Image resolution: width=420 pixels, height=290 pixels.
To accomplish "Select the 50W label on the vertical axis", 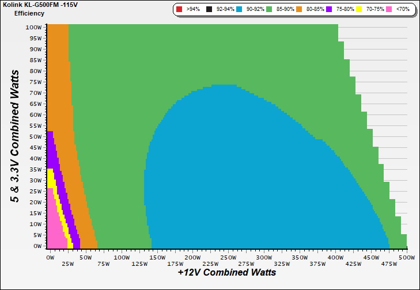I will [36, 136].
